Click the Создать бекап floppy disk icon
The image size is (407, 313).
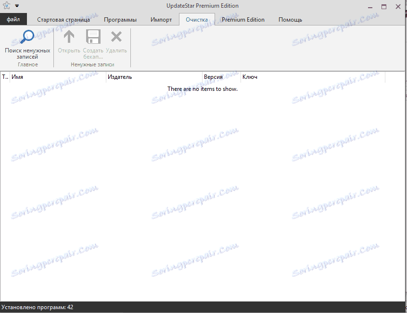[93, 37]
